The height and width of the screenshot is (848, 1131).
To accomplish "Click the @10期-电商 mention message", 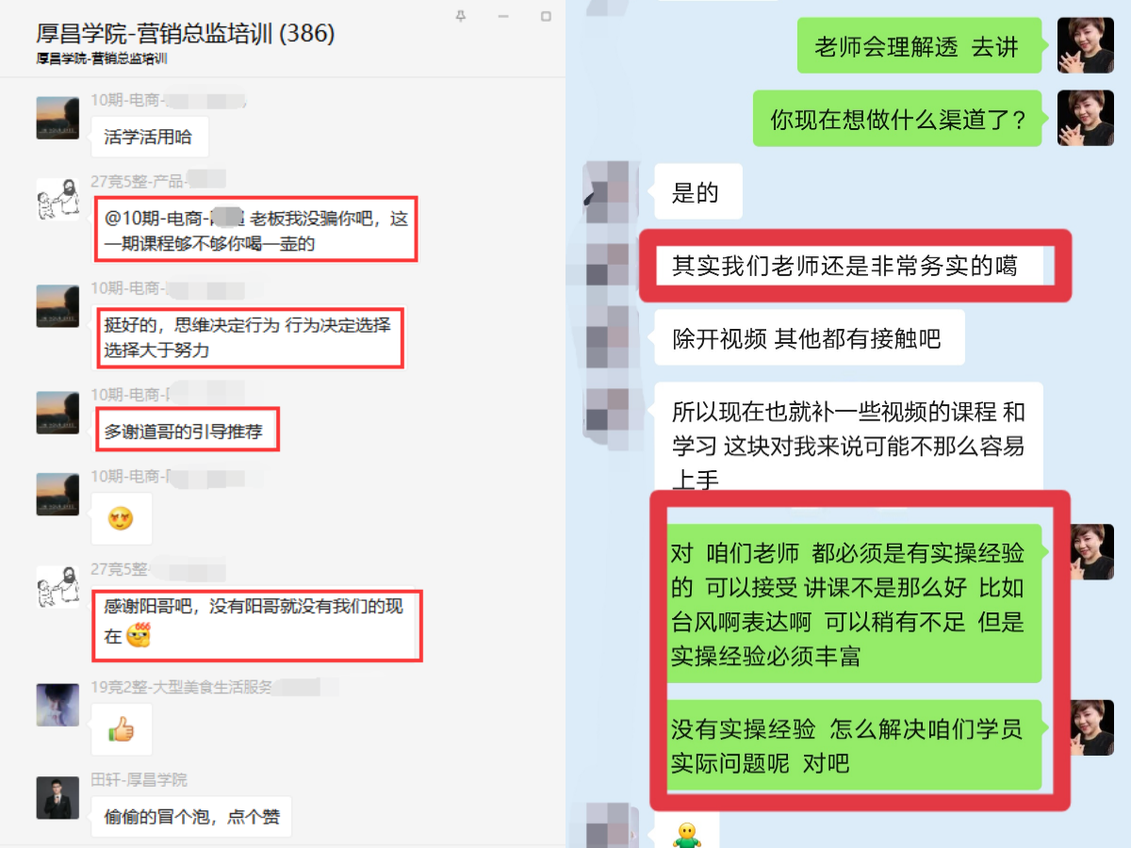I will click(256, 230).
